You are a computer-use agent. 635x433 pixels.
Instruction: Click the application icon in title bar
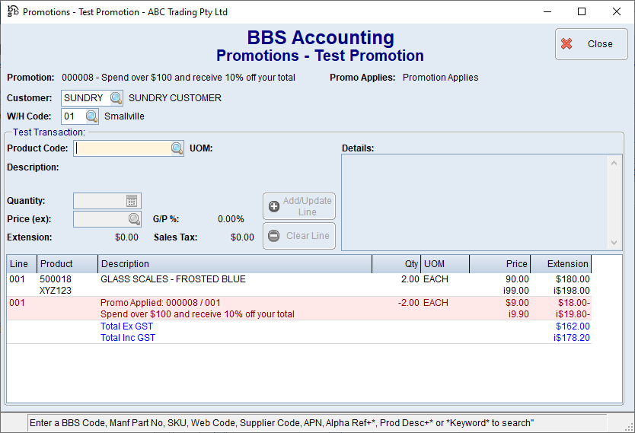point(12,11)
